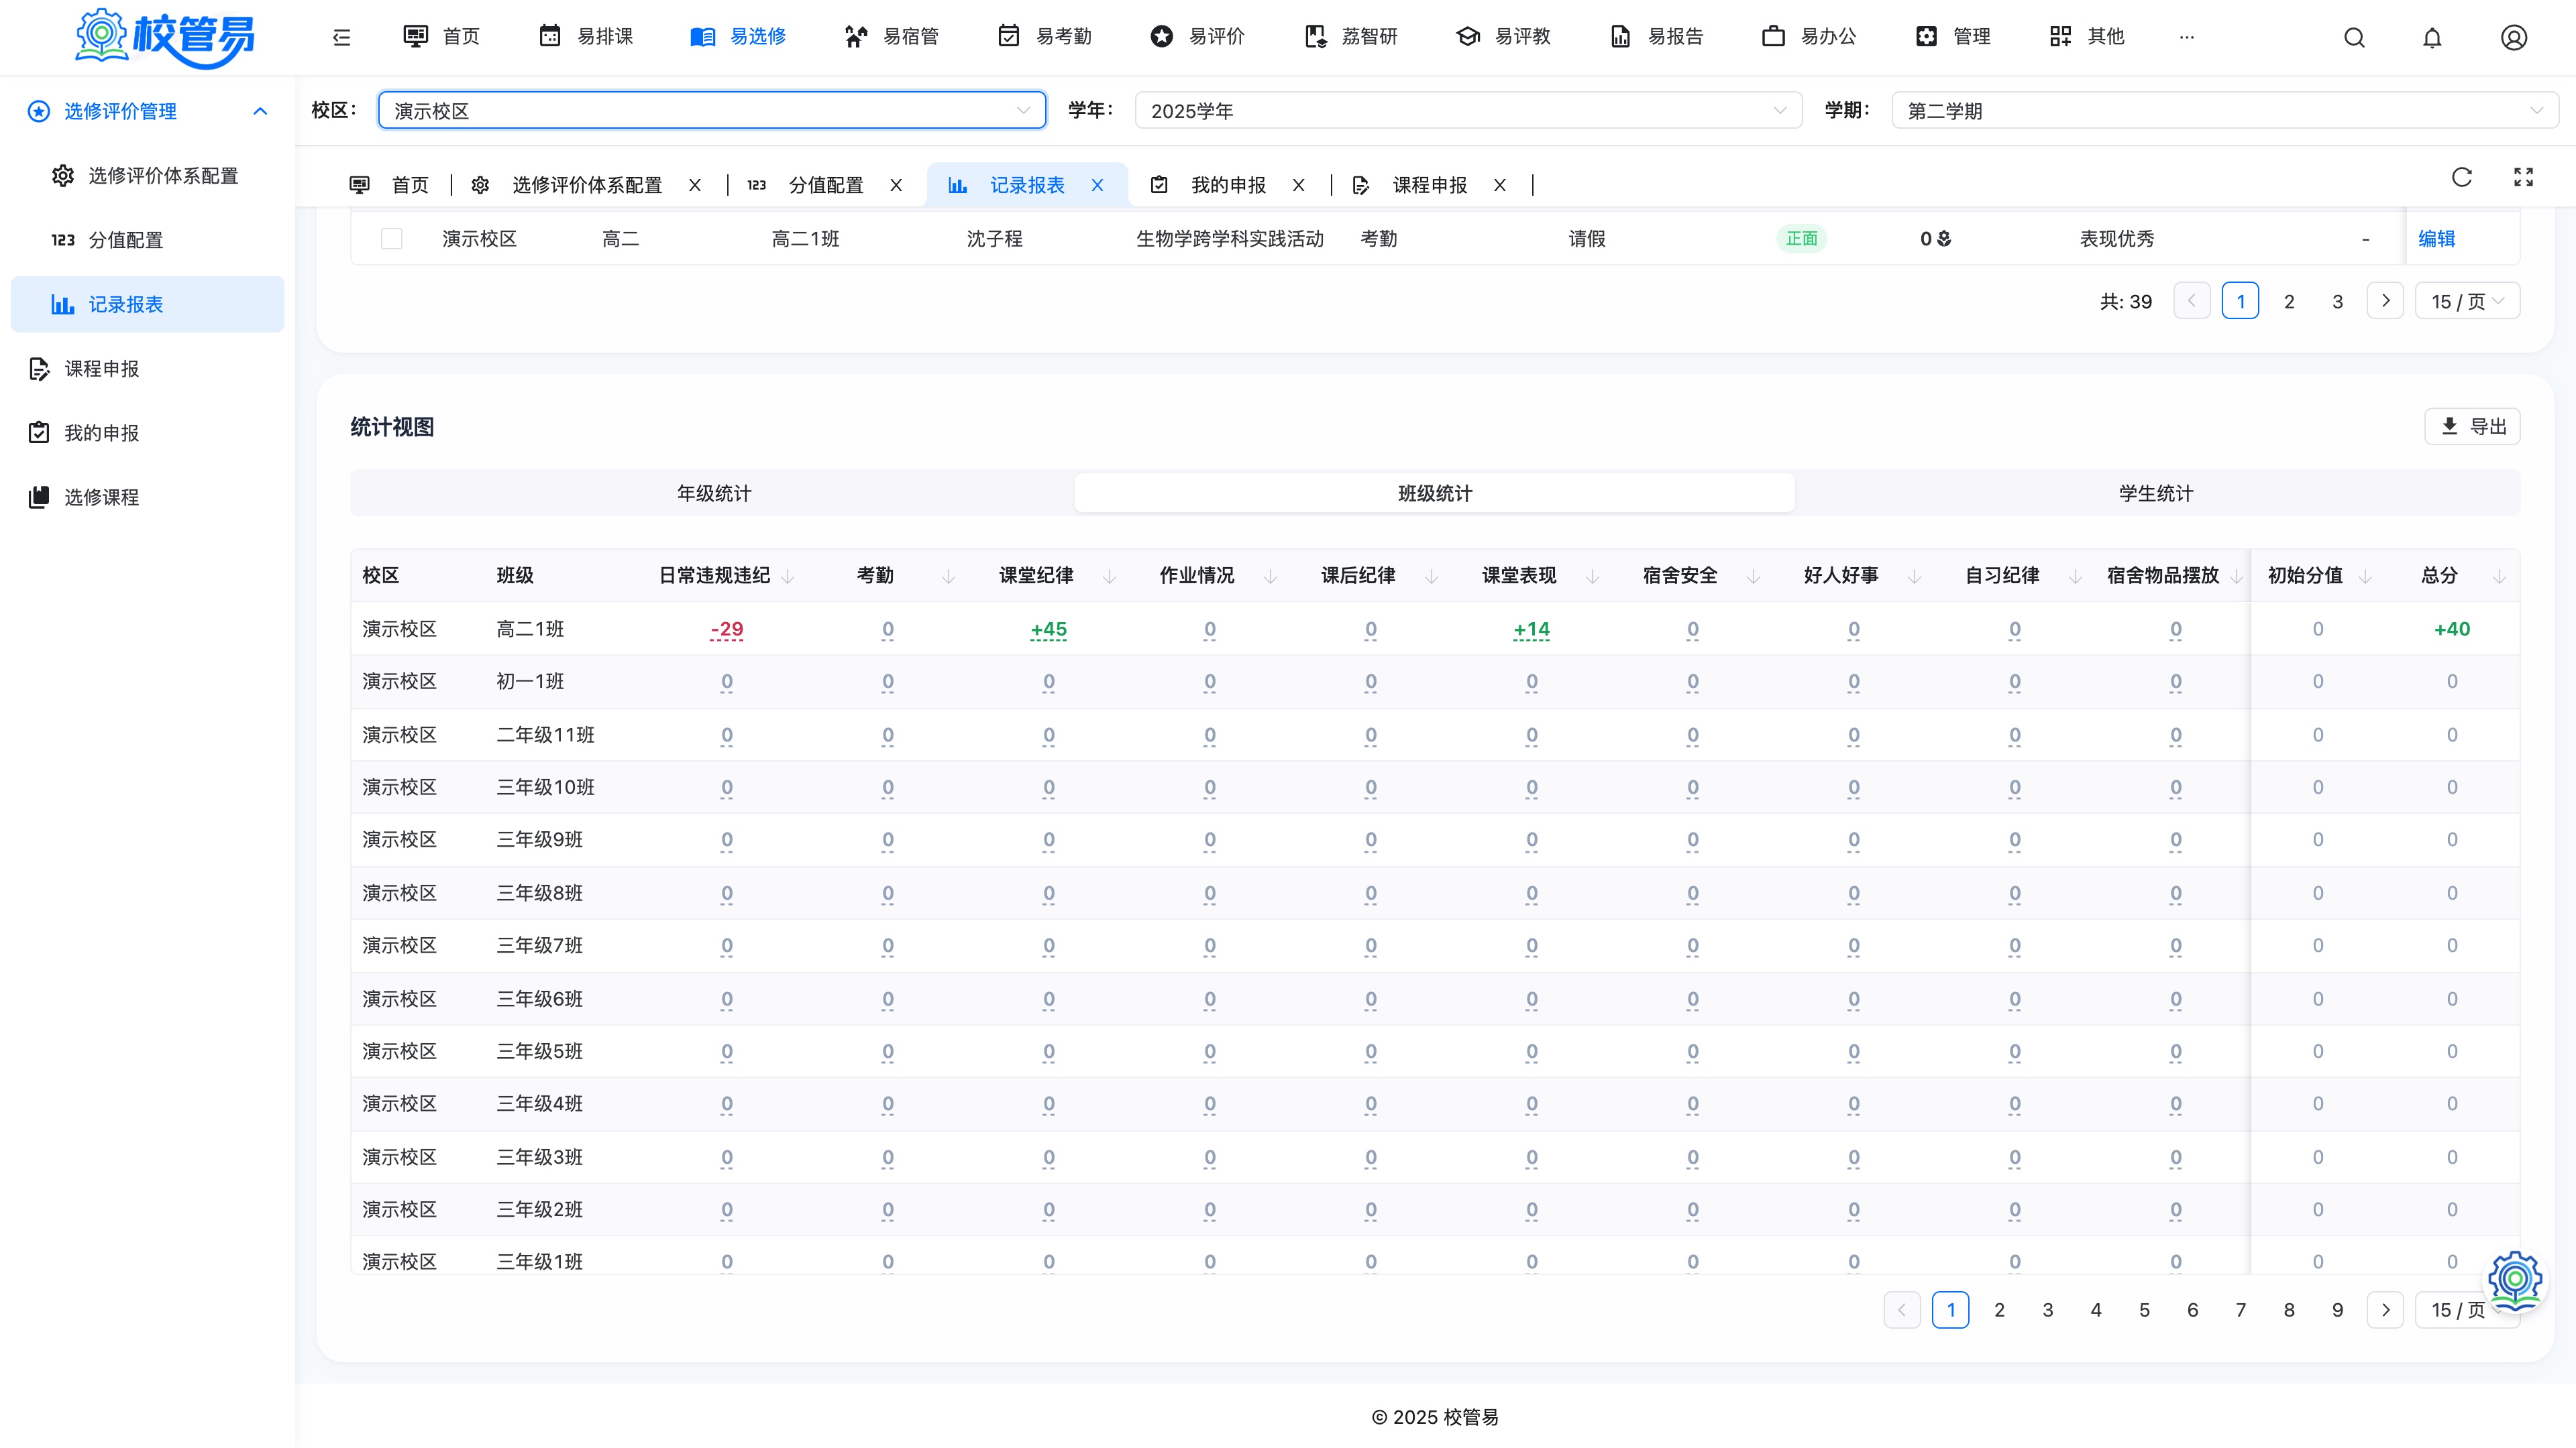2576x1448 pixels.
Task: Open the 校区 dropdown
Action: [x=712, y=110]
